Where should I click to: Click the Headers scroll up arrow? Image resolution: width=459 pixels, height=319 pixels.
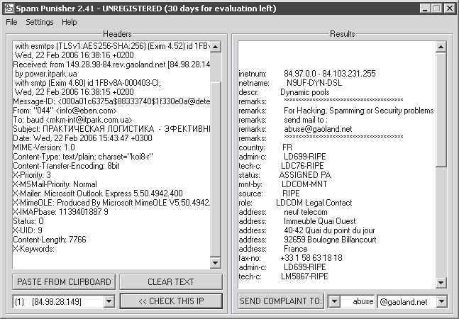click(x=216, y=47)
